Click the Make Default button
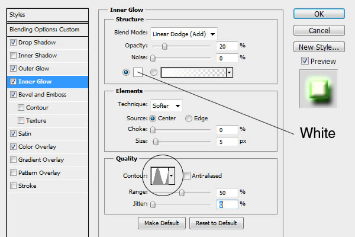 (x=162, y=223)
